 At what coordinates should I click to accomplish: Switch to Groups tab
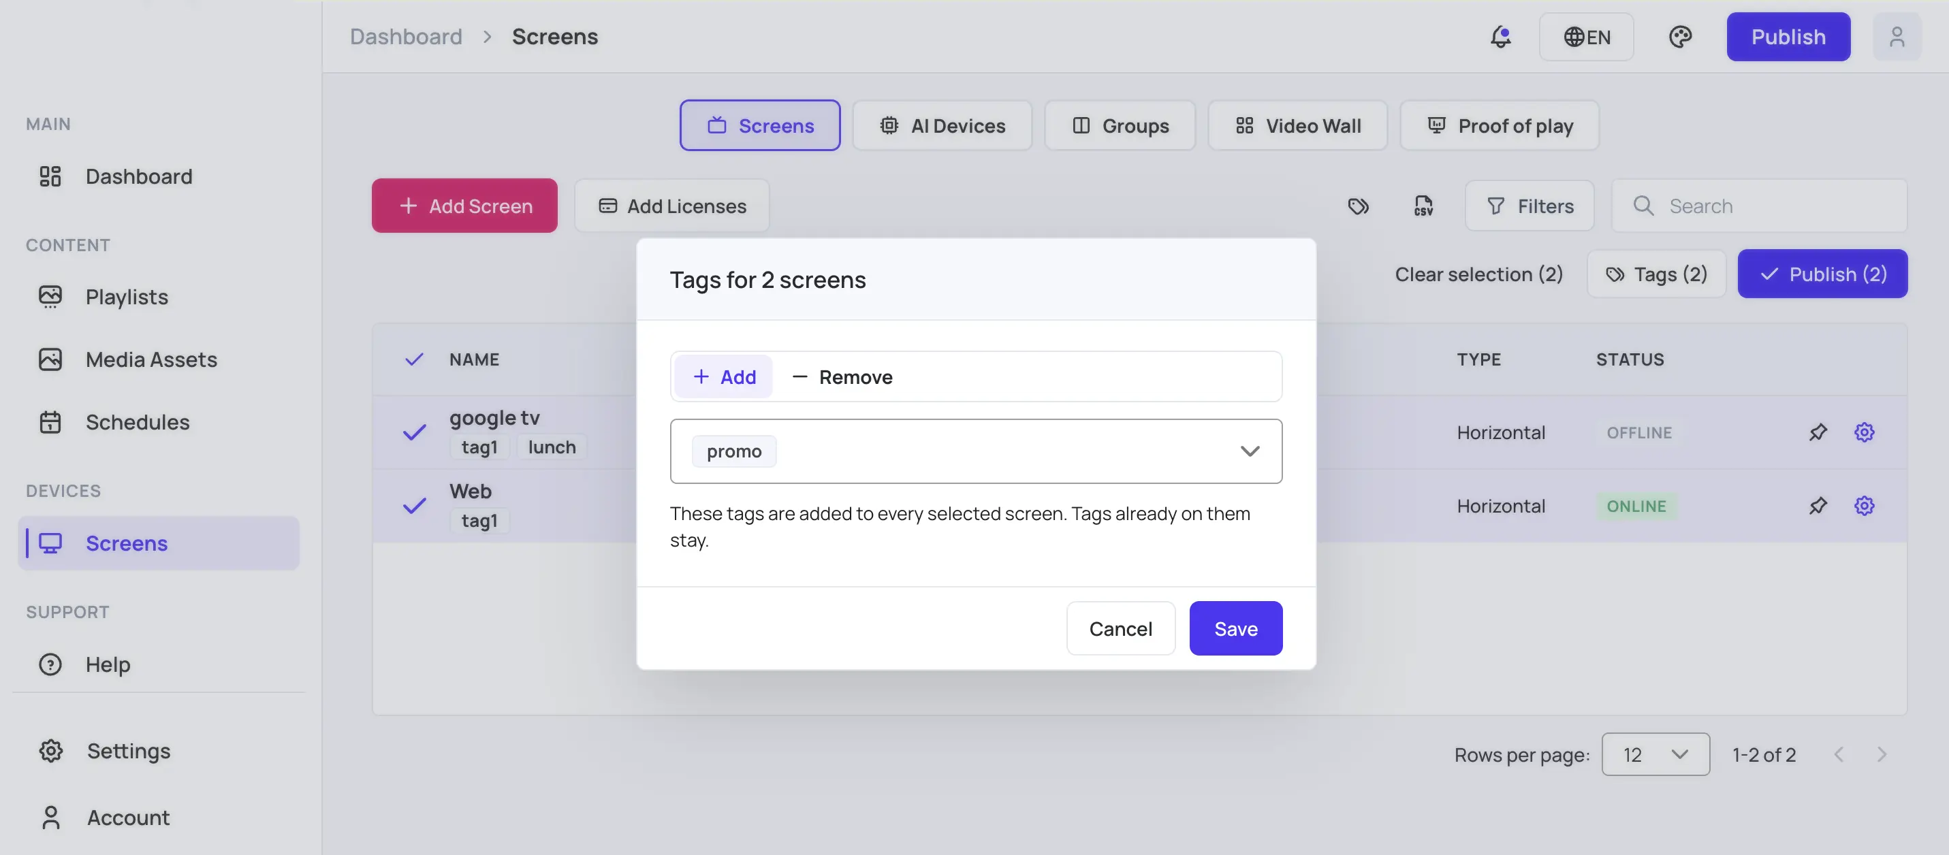1120,126
